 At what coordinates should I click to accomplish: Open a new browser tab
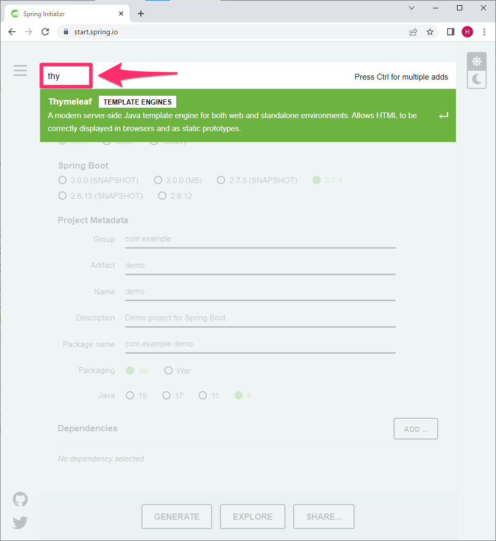(x=141, y=14)
